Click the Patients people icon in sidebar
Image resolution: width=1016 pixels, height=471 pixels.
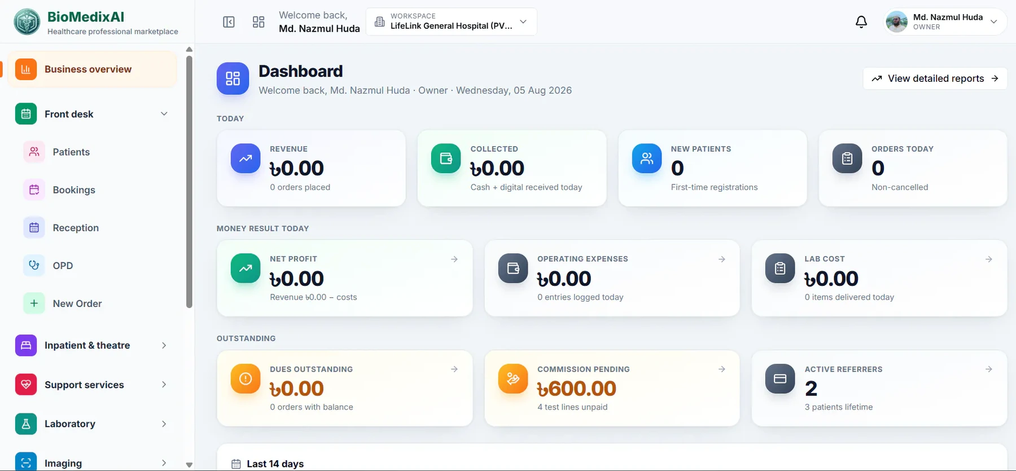tap(34, 152)
